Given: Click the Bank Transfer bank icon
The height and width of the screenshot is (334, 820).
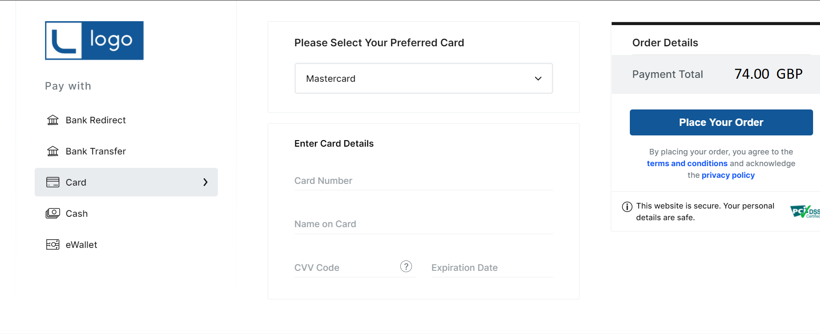Looking at the screenshot, I should tap(53, 151).
